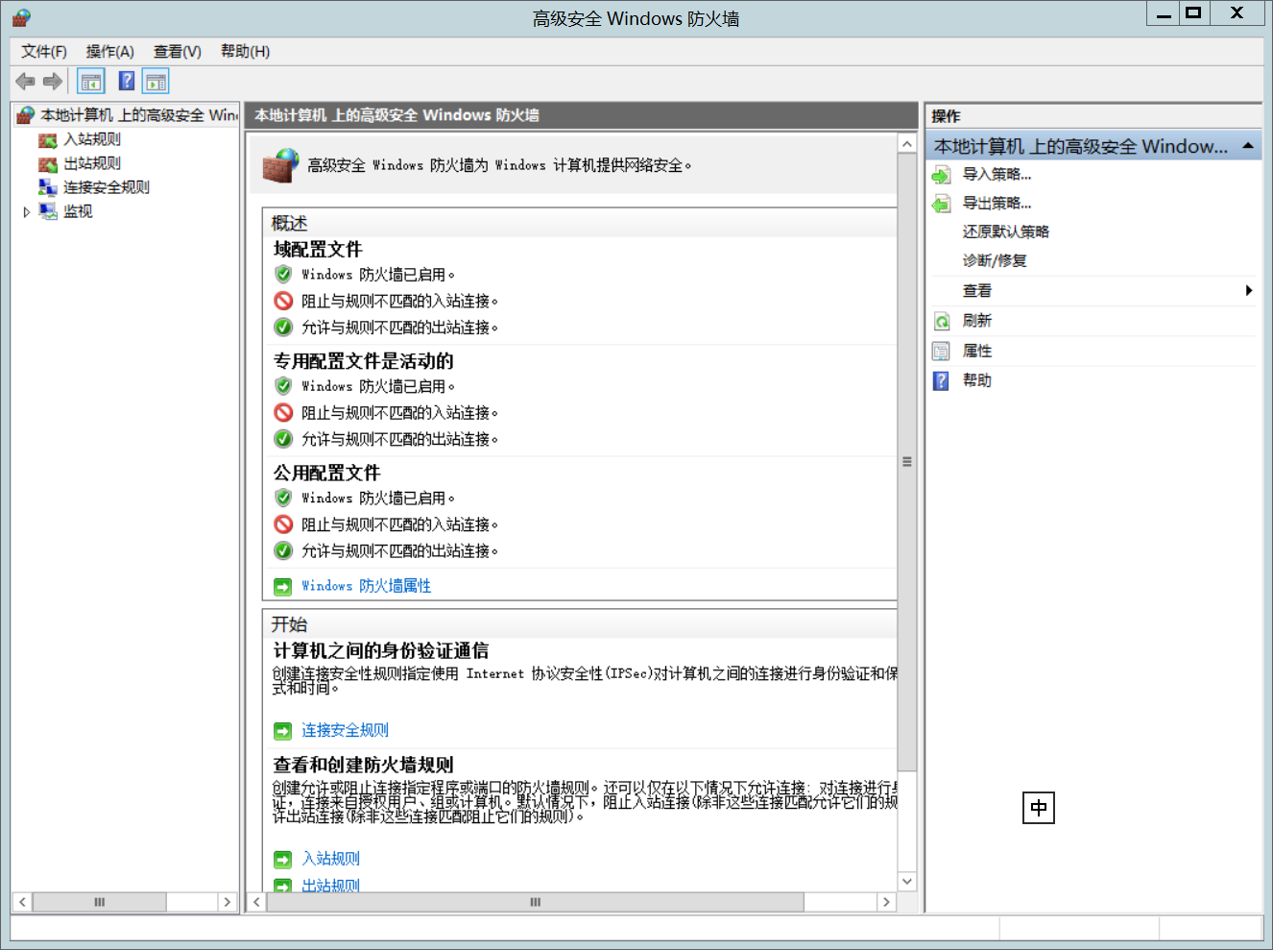Image resolution: width=1273 pixels, height=950 pixels.
Task: Click the 查看和创建防火墙规则 heading
Action: pos(363,766)
